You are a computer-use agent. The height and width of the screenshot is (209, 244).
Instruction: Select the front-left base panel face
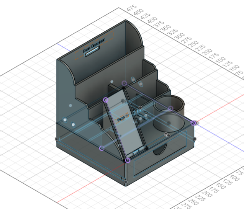pos(92,161)
